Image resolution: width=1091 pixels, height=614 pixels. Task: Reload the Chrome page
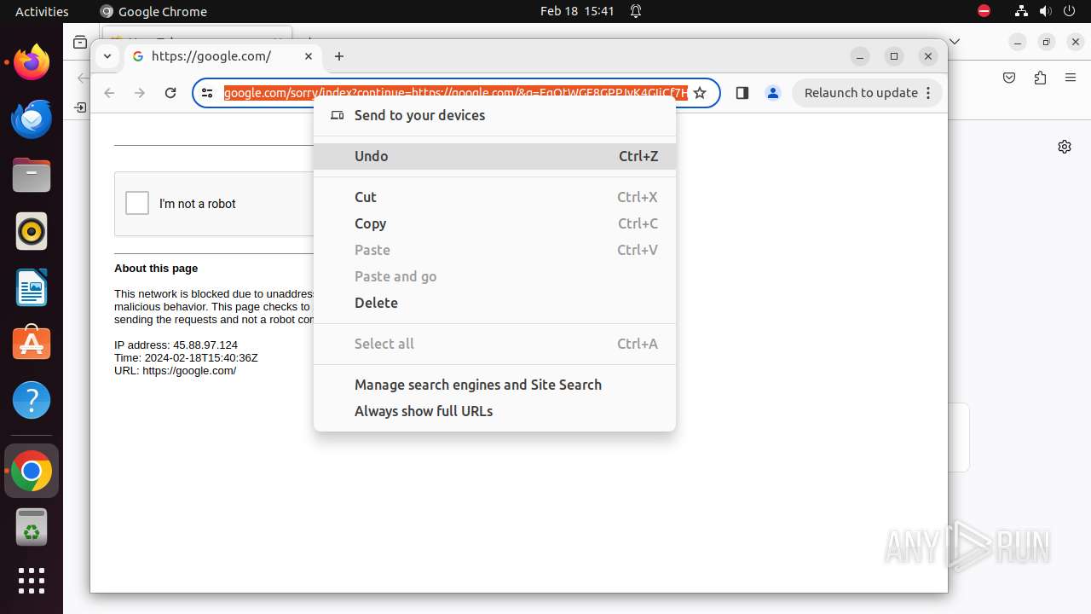click(x=170, y=93)
